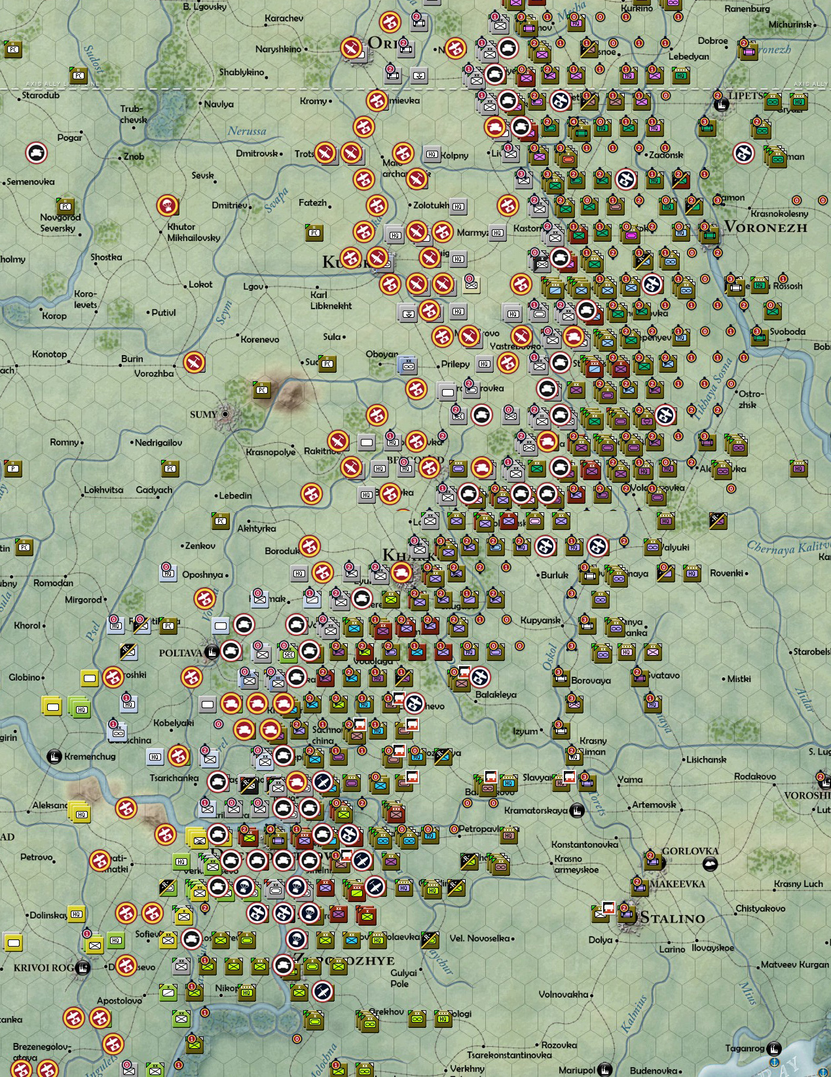Select the HQ counter right of Prilepy
This screenshot has width=831, height=1077.
484,364
